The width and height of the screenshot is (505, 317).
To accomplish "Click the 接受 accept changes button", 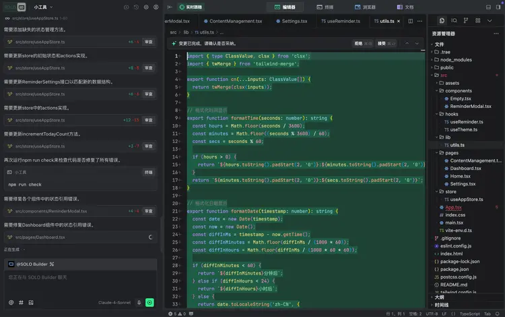I will 382,43.
